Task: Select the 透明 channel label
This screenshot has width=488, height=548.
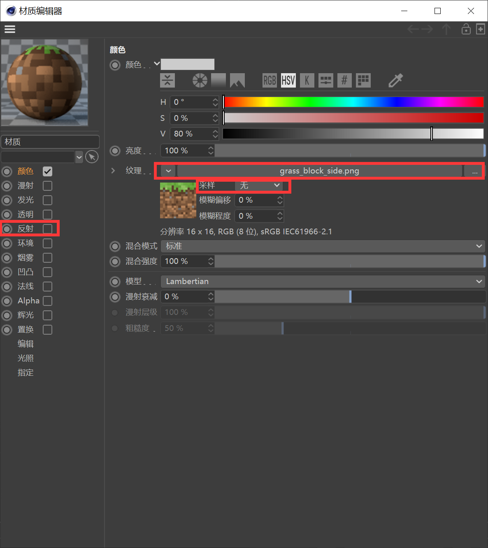Action: click(26, 215)
